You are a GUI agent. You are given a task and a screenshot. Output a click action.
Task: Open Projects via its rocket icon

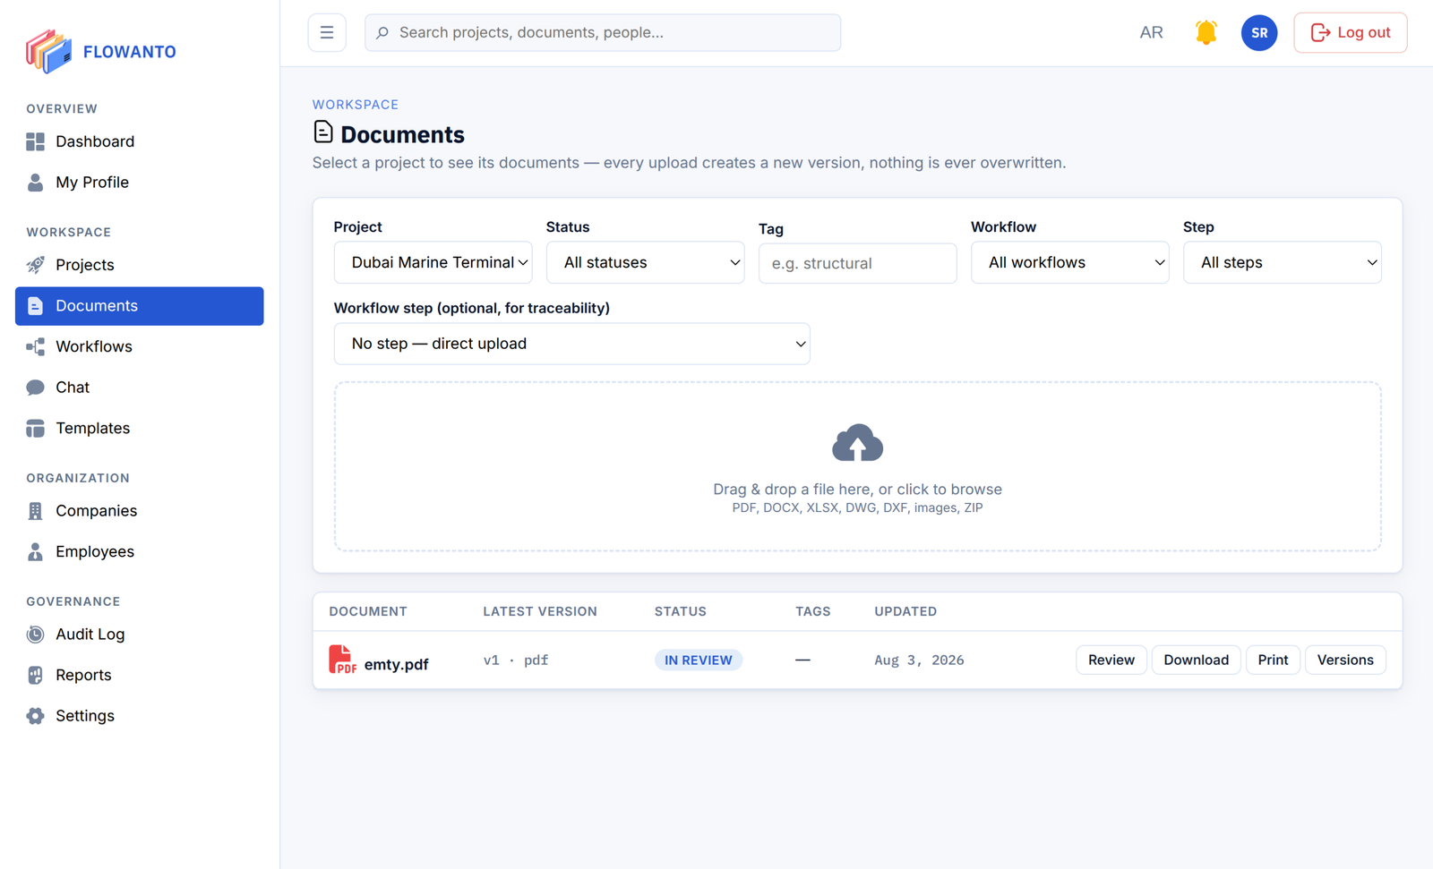pyautogui.click(x=35, y=265)
